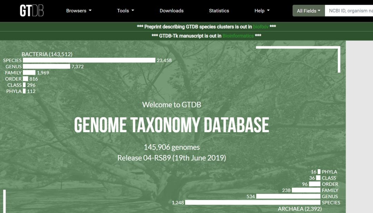
Task: Click the bacterial GENUS bar showing 7,372
Action: click(47, 66)
